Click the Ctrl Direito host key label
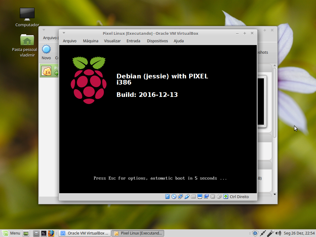 pyautogui.click(x=239, y=197)
